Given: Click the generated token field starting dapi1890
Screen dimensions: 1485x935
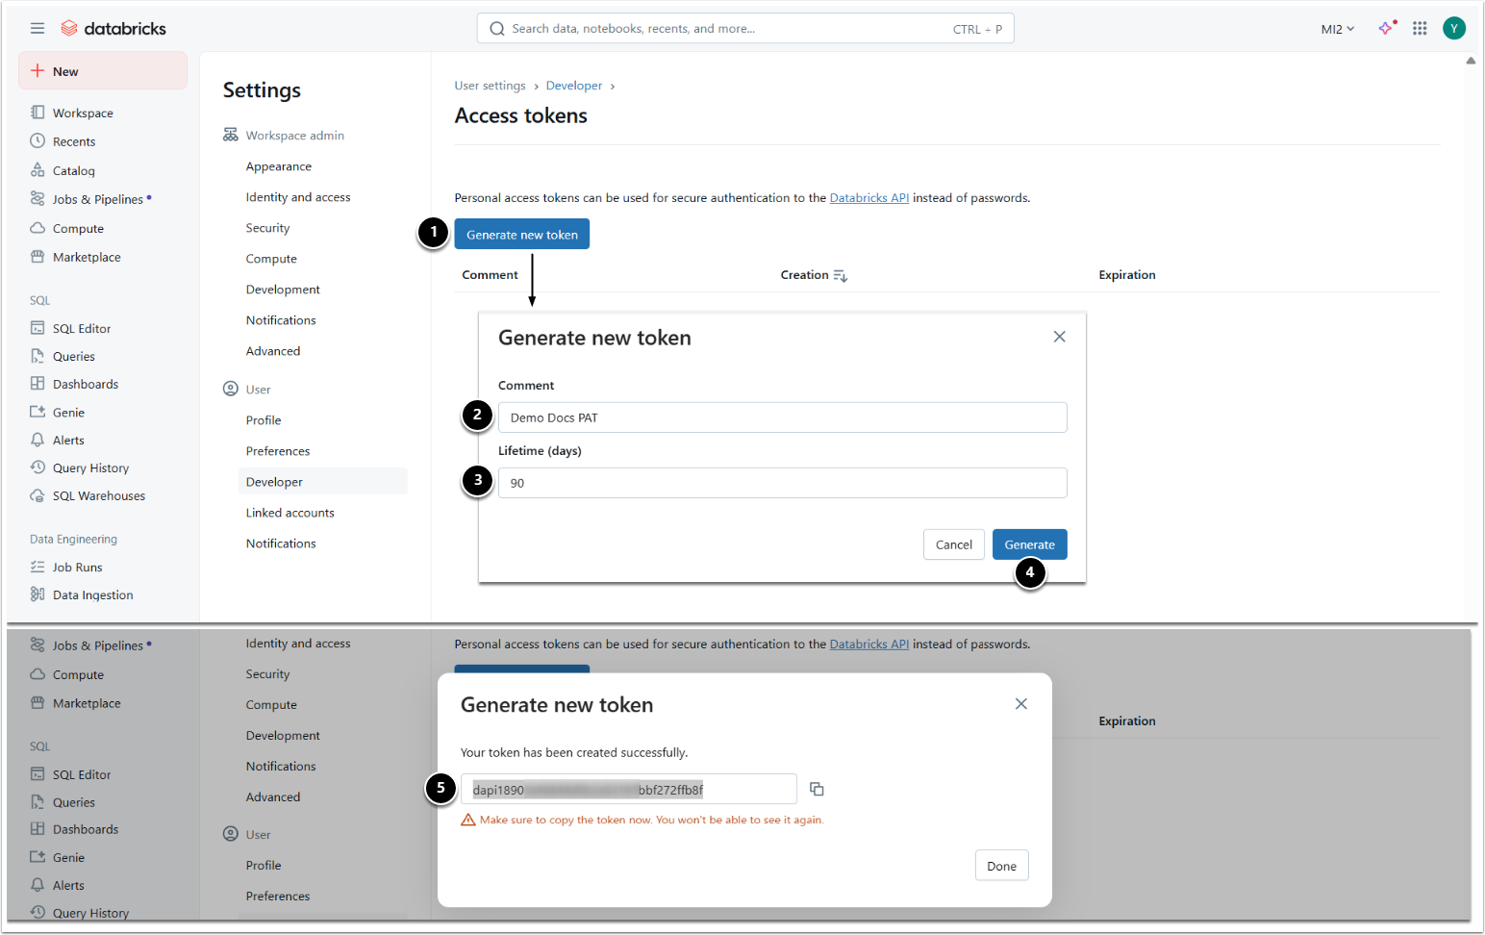Looking at the screenshot, I should click(x=629, y=789).
